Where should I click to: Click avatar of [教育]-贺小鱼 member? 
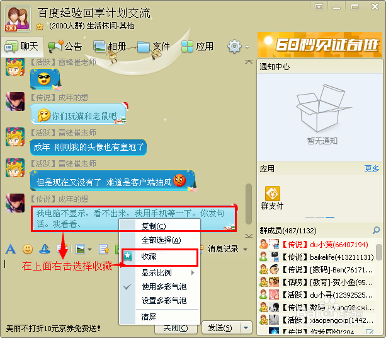click(x=274, y=282)
